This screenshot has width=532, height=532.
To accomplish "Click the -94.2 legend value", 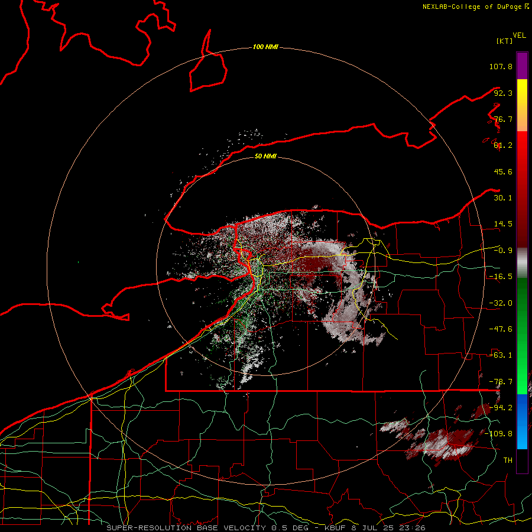I will pyautogui.click(x=501, y=407).
